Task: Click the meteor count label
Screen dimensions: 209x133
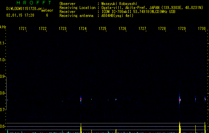Action: 47,10
